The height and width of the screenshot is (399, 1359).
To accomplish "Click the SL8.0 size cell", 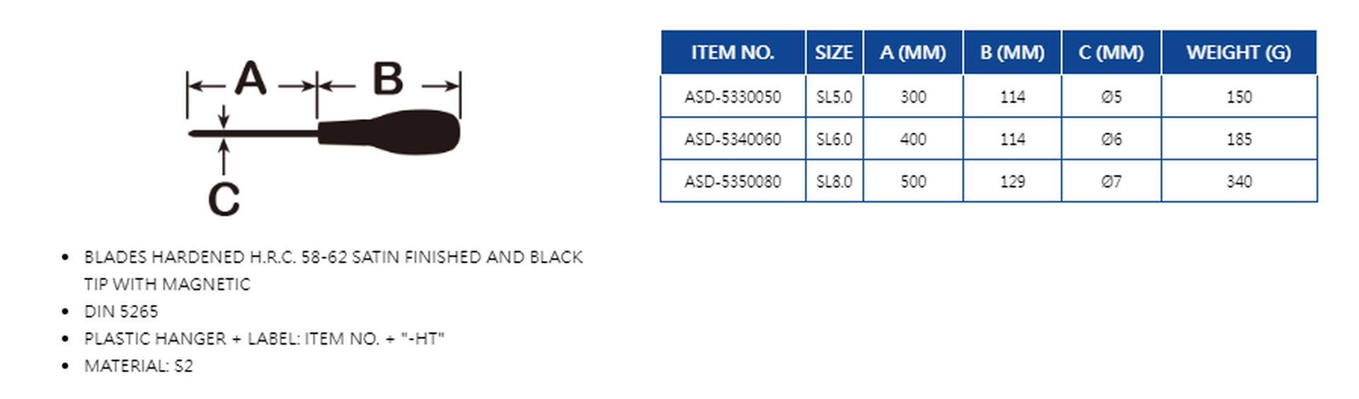I will click(834, 182).
